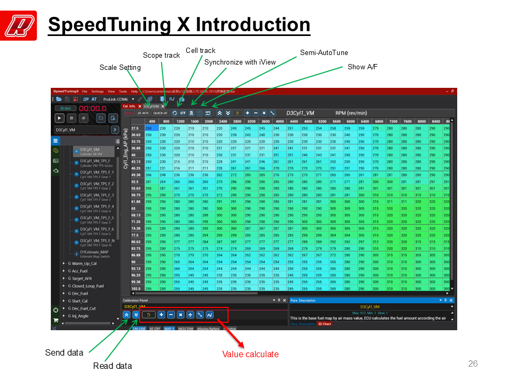Click the stop button in logger panel

pyautogui.click(x=71, y=118)
